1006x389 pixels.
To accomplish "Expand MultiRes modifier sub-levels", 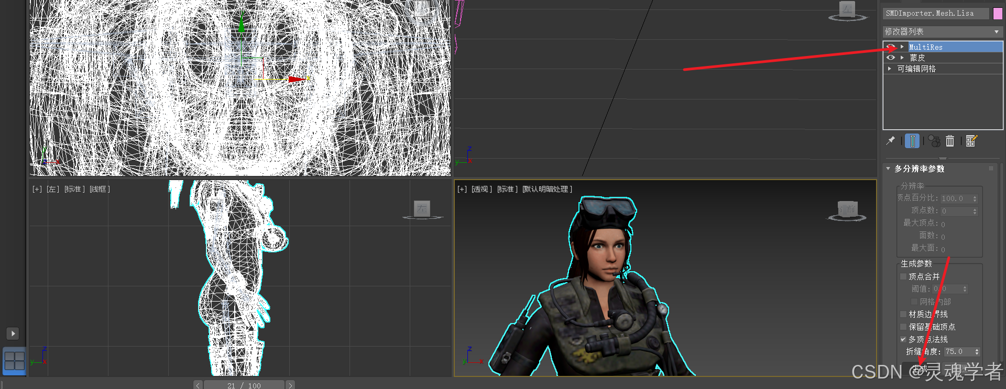I will coord(902,47).
